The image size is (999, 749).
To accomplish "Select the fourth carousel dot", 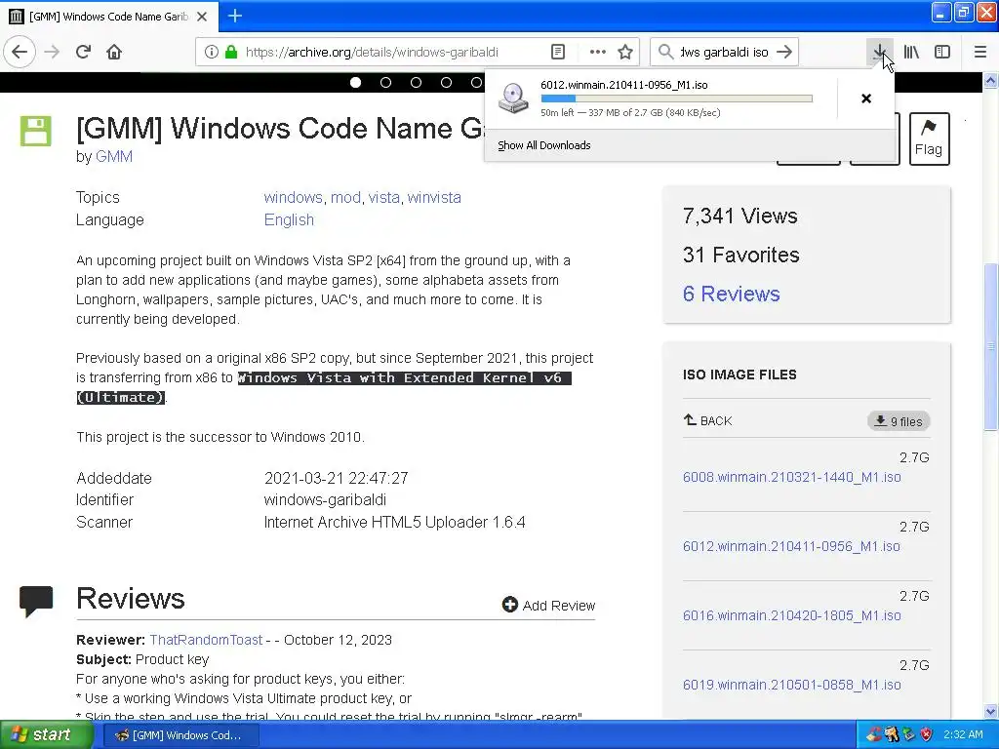I will click(446, 82).
